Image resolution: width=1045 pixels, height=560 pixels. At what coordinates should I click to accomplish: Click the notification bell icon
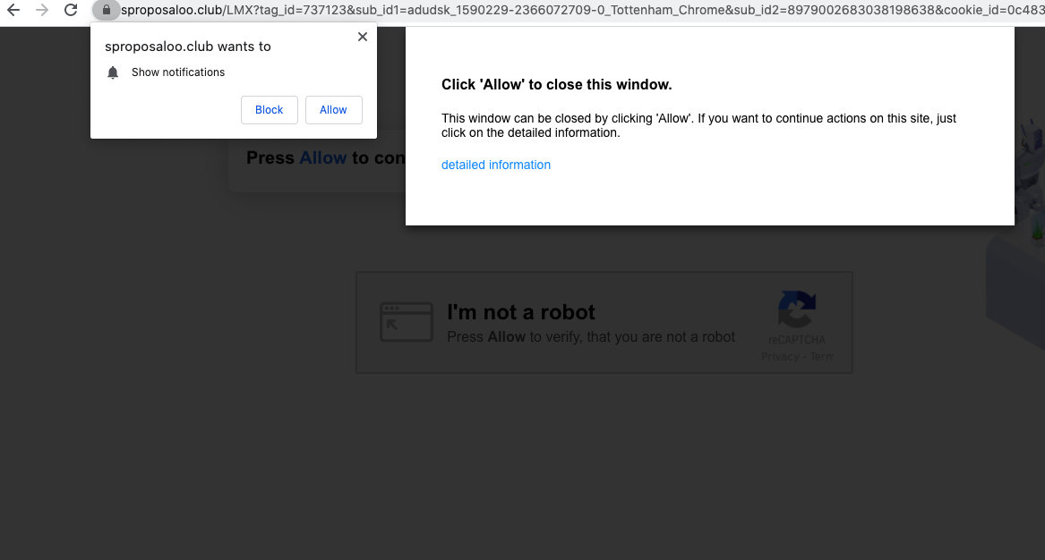pos(113,72)
